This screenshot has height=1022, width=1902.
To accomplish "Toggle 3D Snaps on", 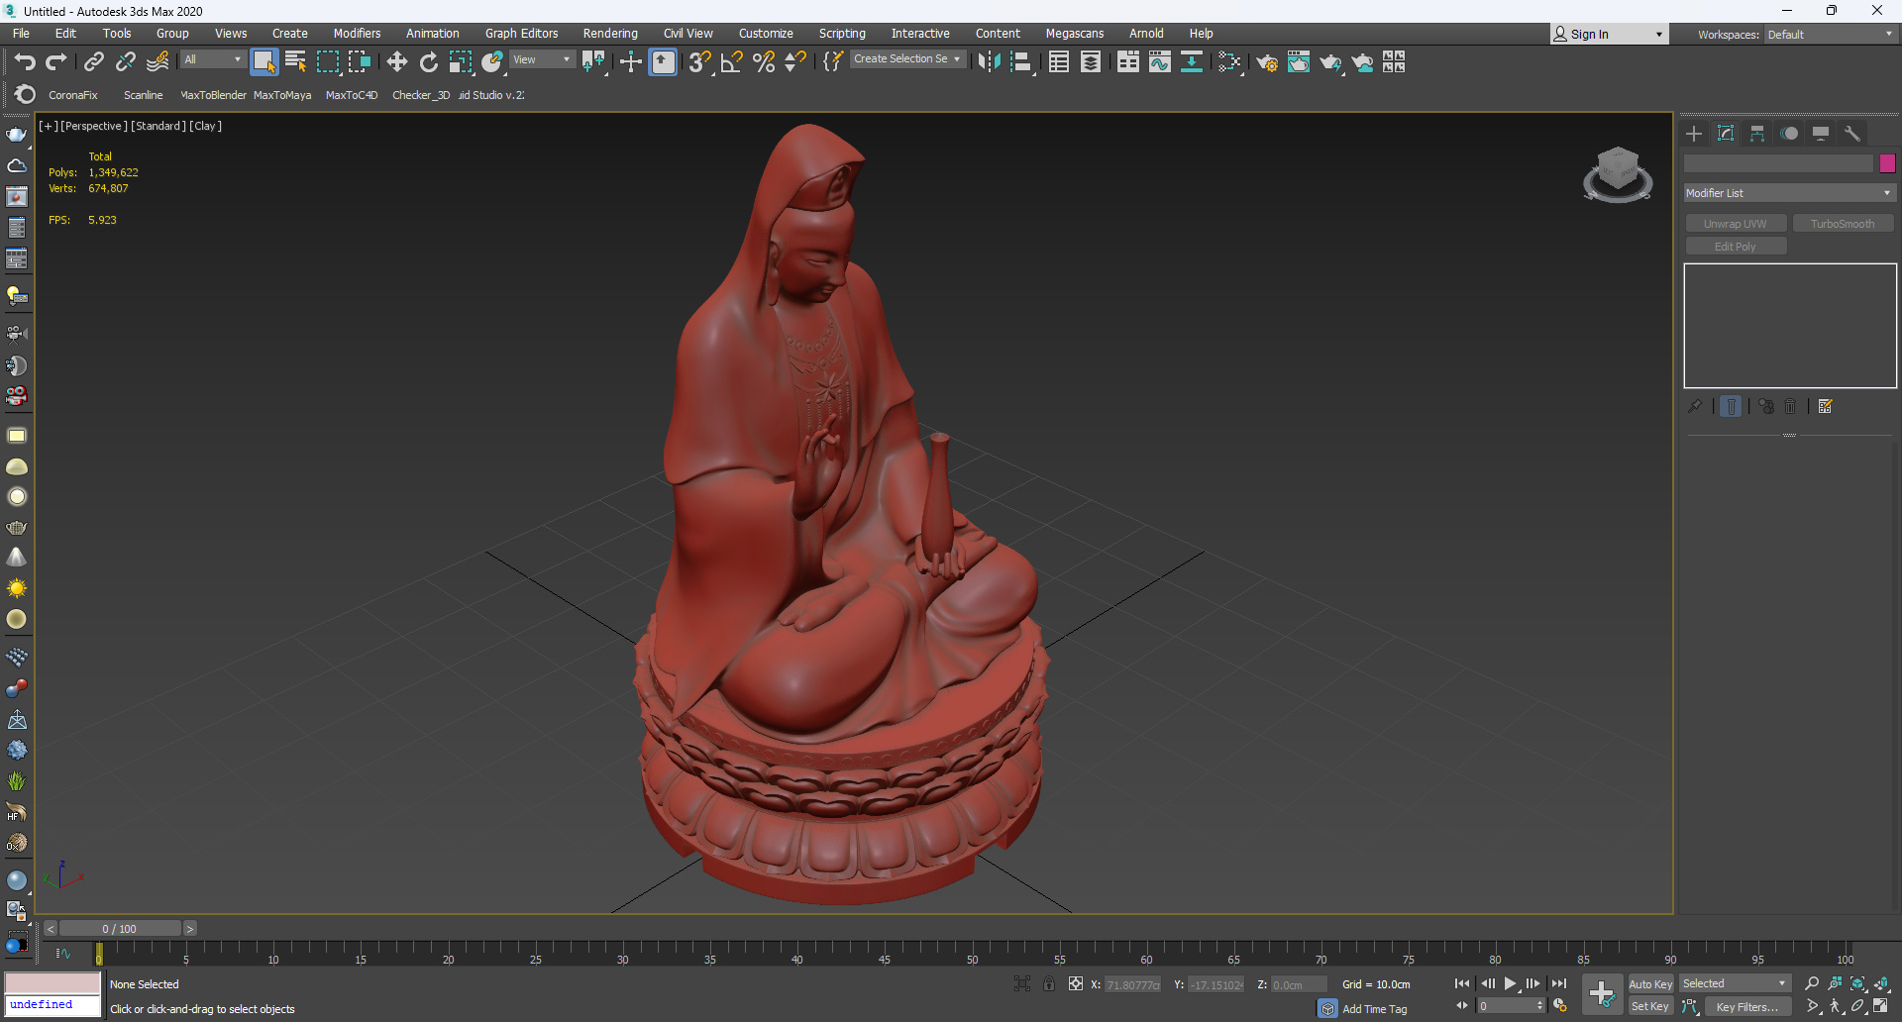I will click(700, 62).
